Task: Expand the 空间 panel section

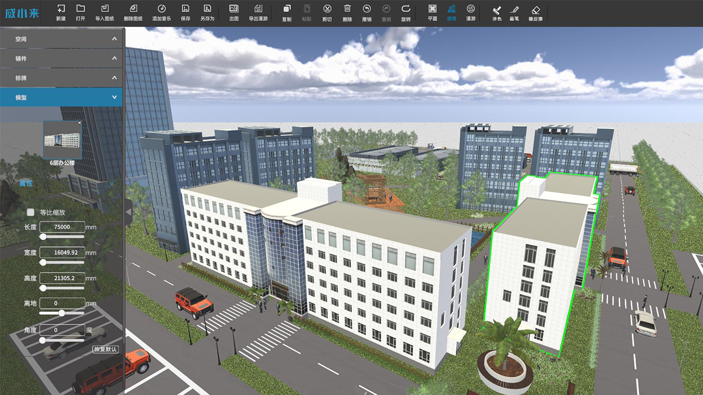Action: point(62,39)
